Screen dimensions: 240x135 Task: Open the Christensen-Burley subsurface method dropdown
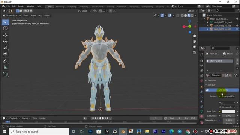pos(227,107)
